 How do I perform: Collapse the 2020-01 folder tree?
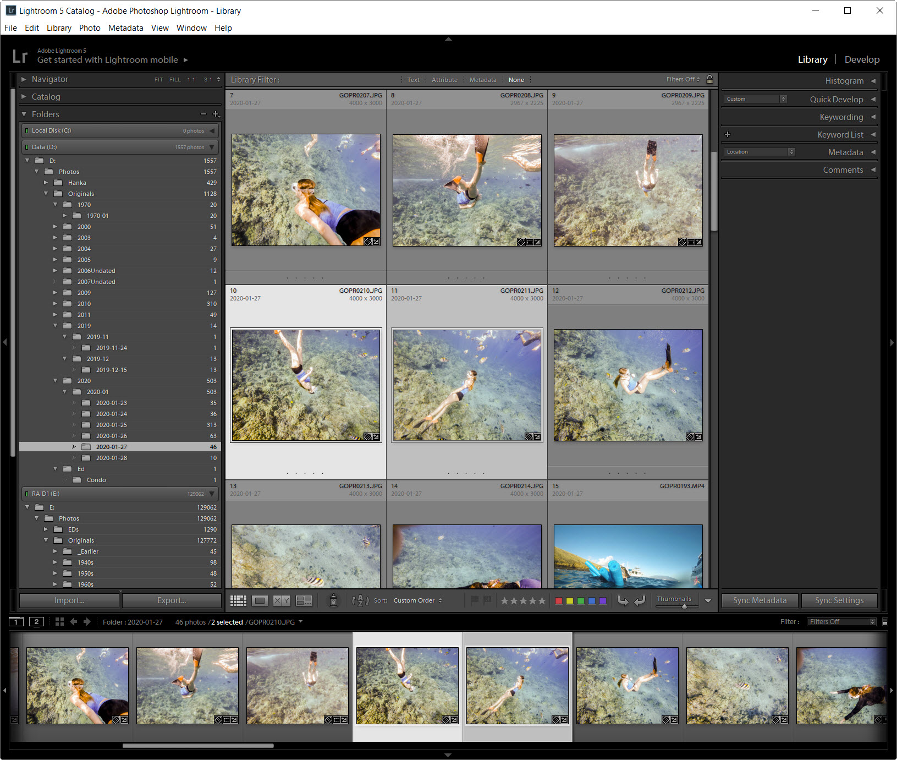coord(65,392)
